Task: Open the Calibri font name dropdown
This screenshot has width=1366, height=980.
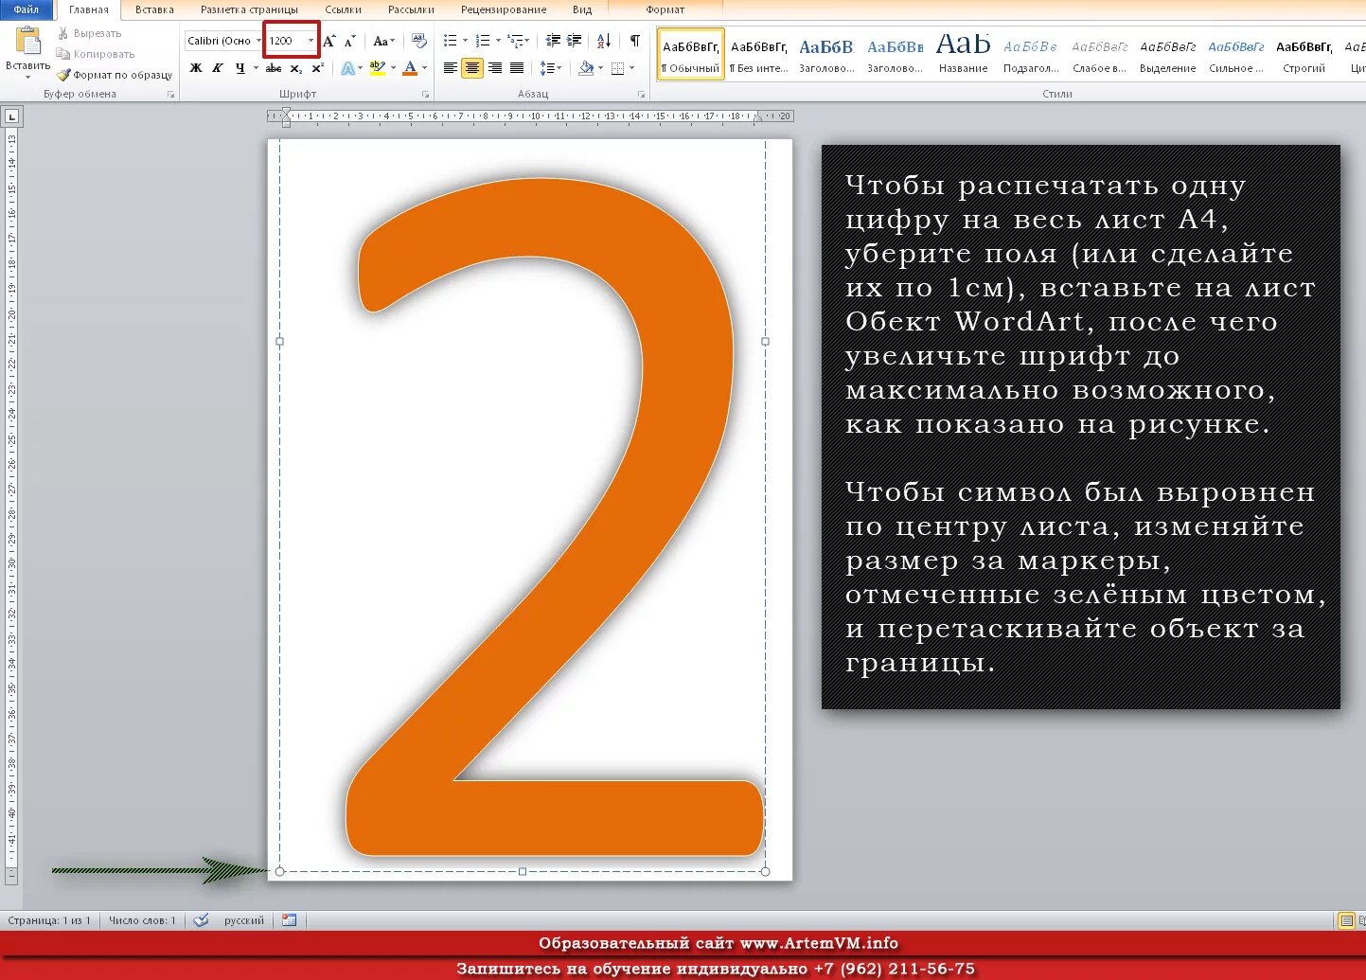Action: tap(258, 41)
